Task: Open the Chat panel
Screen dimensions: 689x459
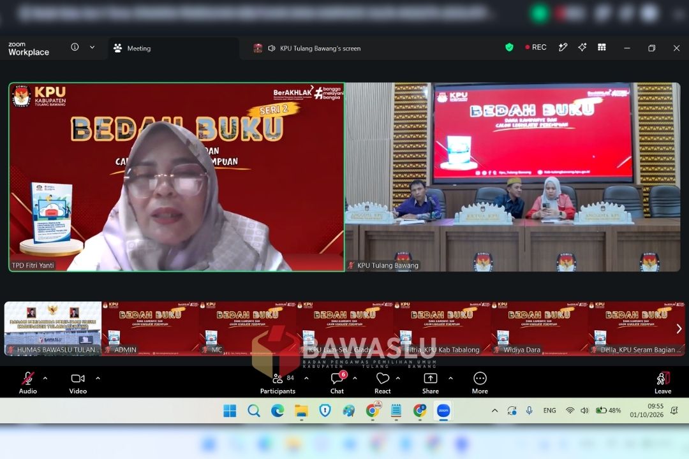Action: (337, 382)
